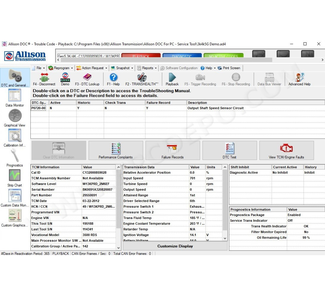Click the blue DIAGNOSTIC status indicator
This screenshot has height=296, width=325.
pyautogui.click(x=182, y=56)
